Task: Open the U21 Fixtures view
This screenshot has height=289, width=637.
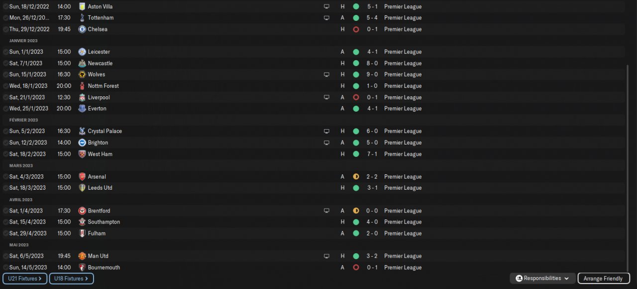Action: point(24,279)
